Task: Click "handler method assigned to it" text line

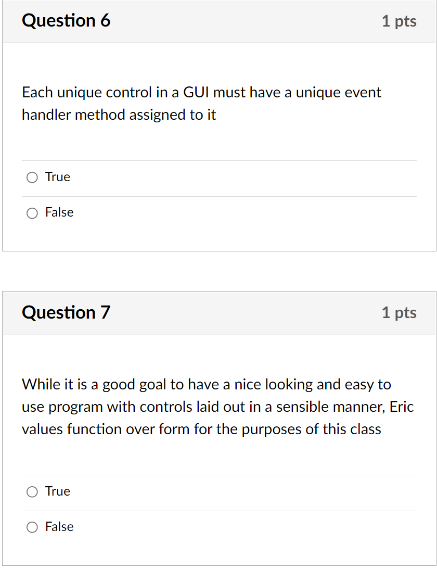Action: pyautogui.click(x=119, y=115)
